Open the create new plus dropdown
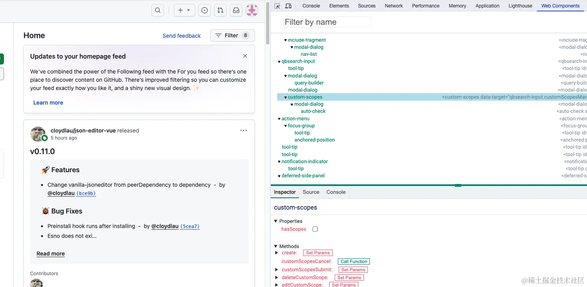Image resolution: width=587 pixels, height=287 pixels. coord(184,10)
